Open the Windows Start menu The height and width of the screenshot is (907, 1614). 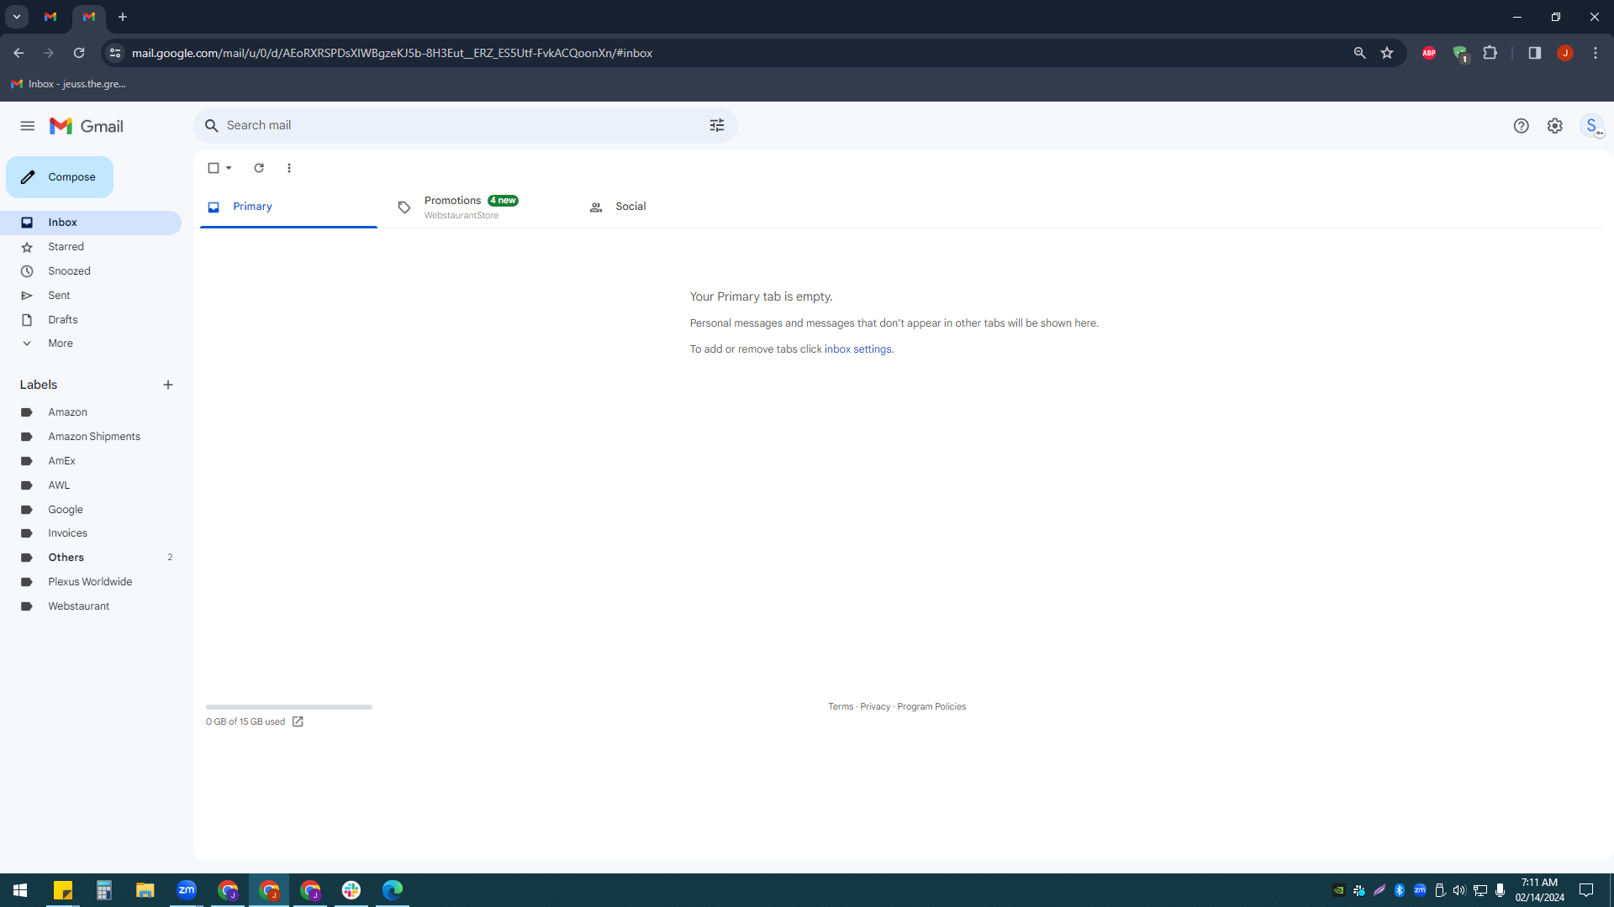coord(20,889)
